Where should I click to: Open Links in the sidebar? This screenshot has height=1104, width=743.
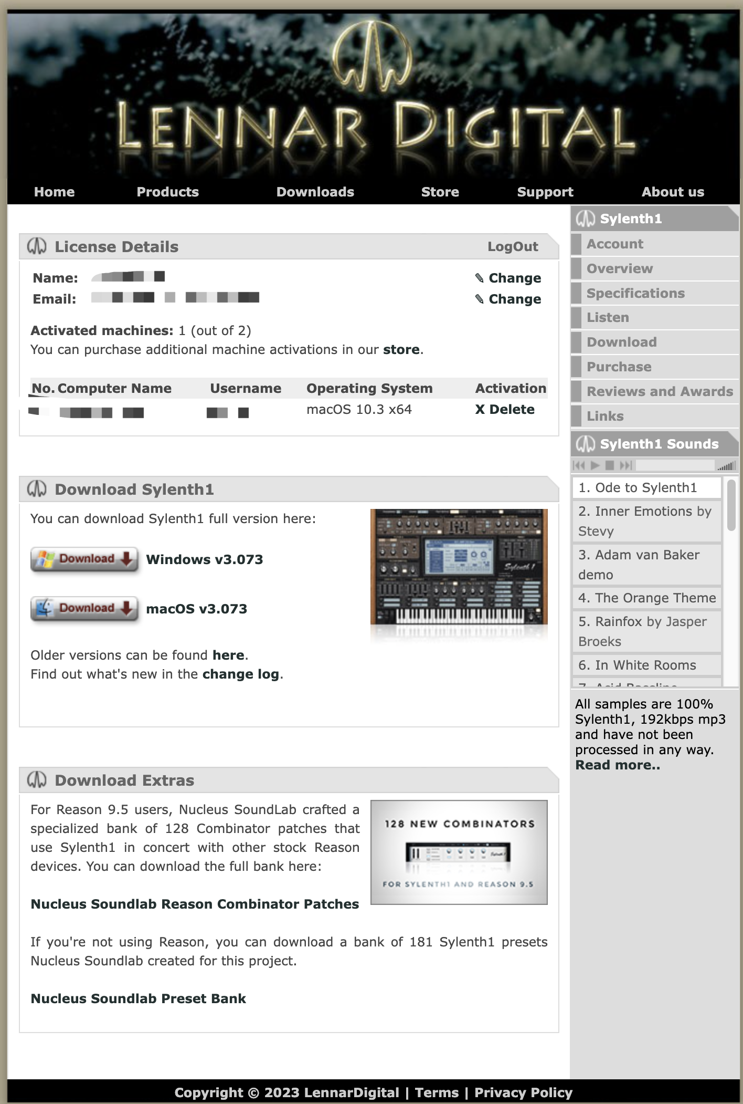[x=654, y=416]
